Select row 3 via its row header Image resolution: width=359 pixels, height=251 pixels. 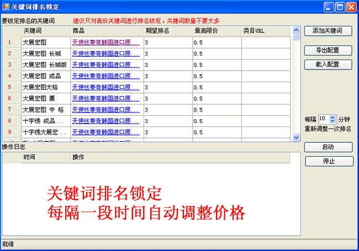pos(9,65)
